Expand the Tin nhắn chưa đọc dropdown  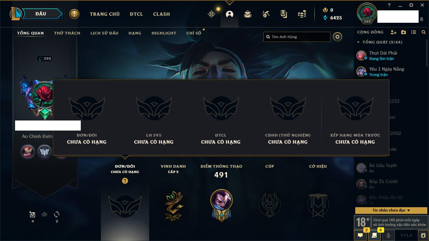pyautogui.click(x=391, y=211)
